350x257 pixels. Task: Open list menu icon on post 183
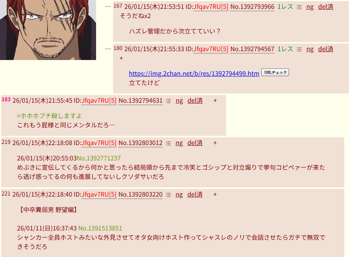click(x=168, y=101)
